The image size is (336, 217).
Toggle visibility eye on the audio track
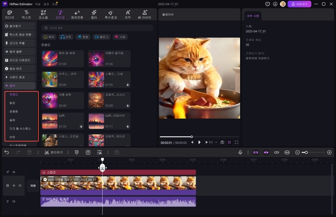(x=14, y=201)
